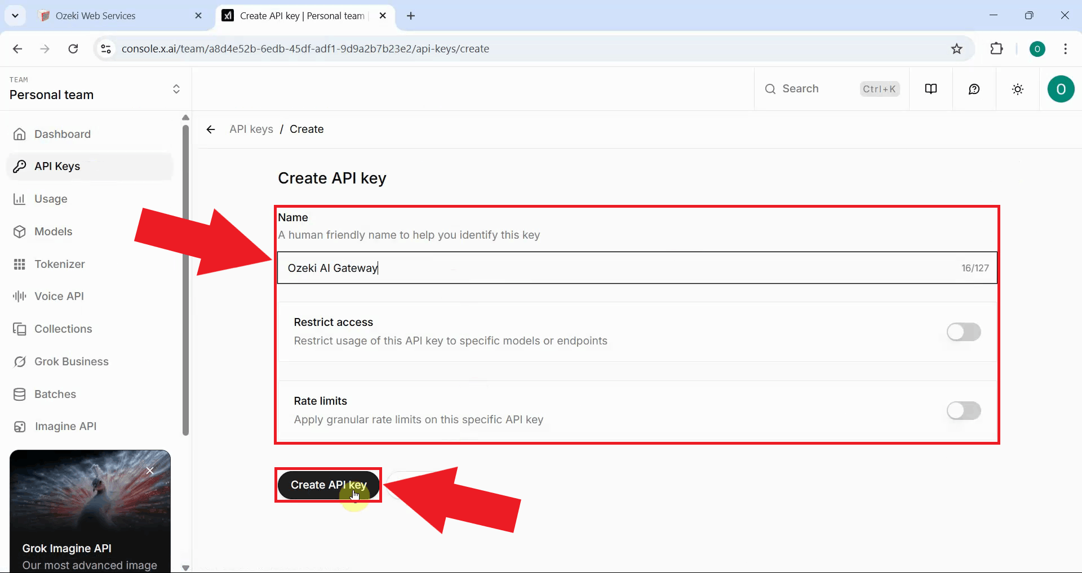Screen dimensions: 1082x573
Task: Navigate back via the API keys breadcrumb
Action: (251, 129)
